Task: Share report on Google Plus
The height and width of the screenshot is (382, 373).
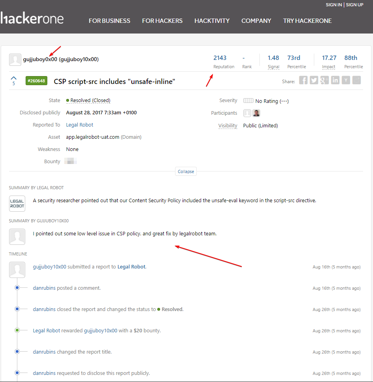Action: pyautogui.click(x=325, y=80)
